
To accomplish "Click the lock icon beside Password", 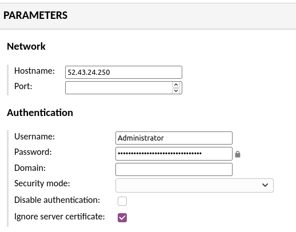I will pyautogui.click(x=238, y=154).
